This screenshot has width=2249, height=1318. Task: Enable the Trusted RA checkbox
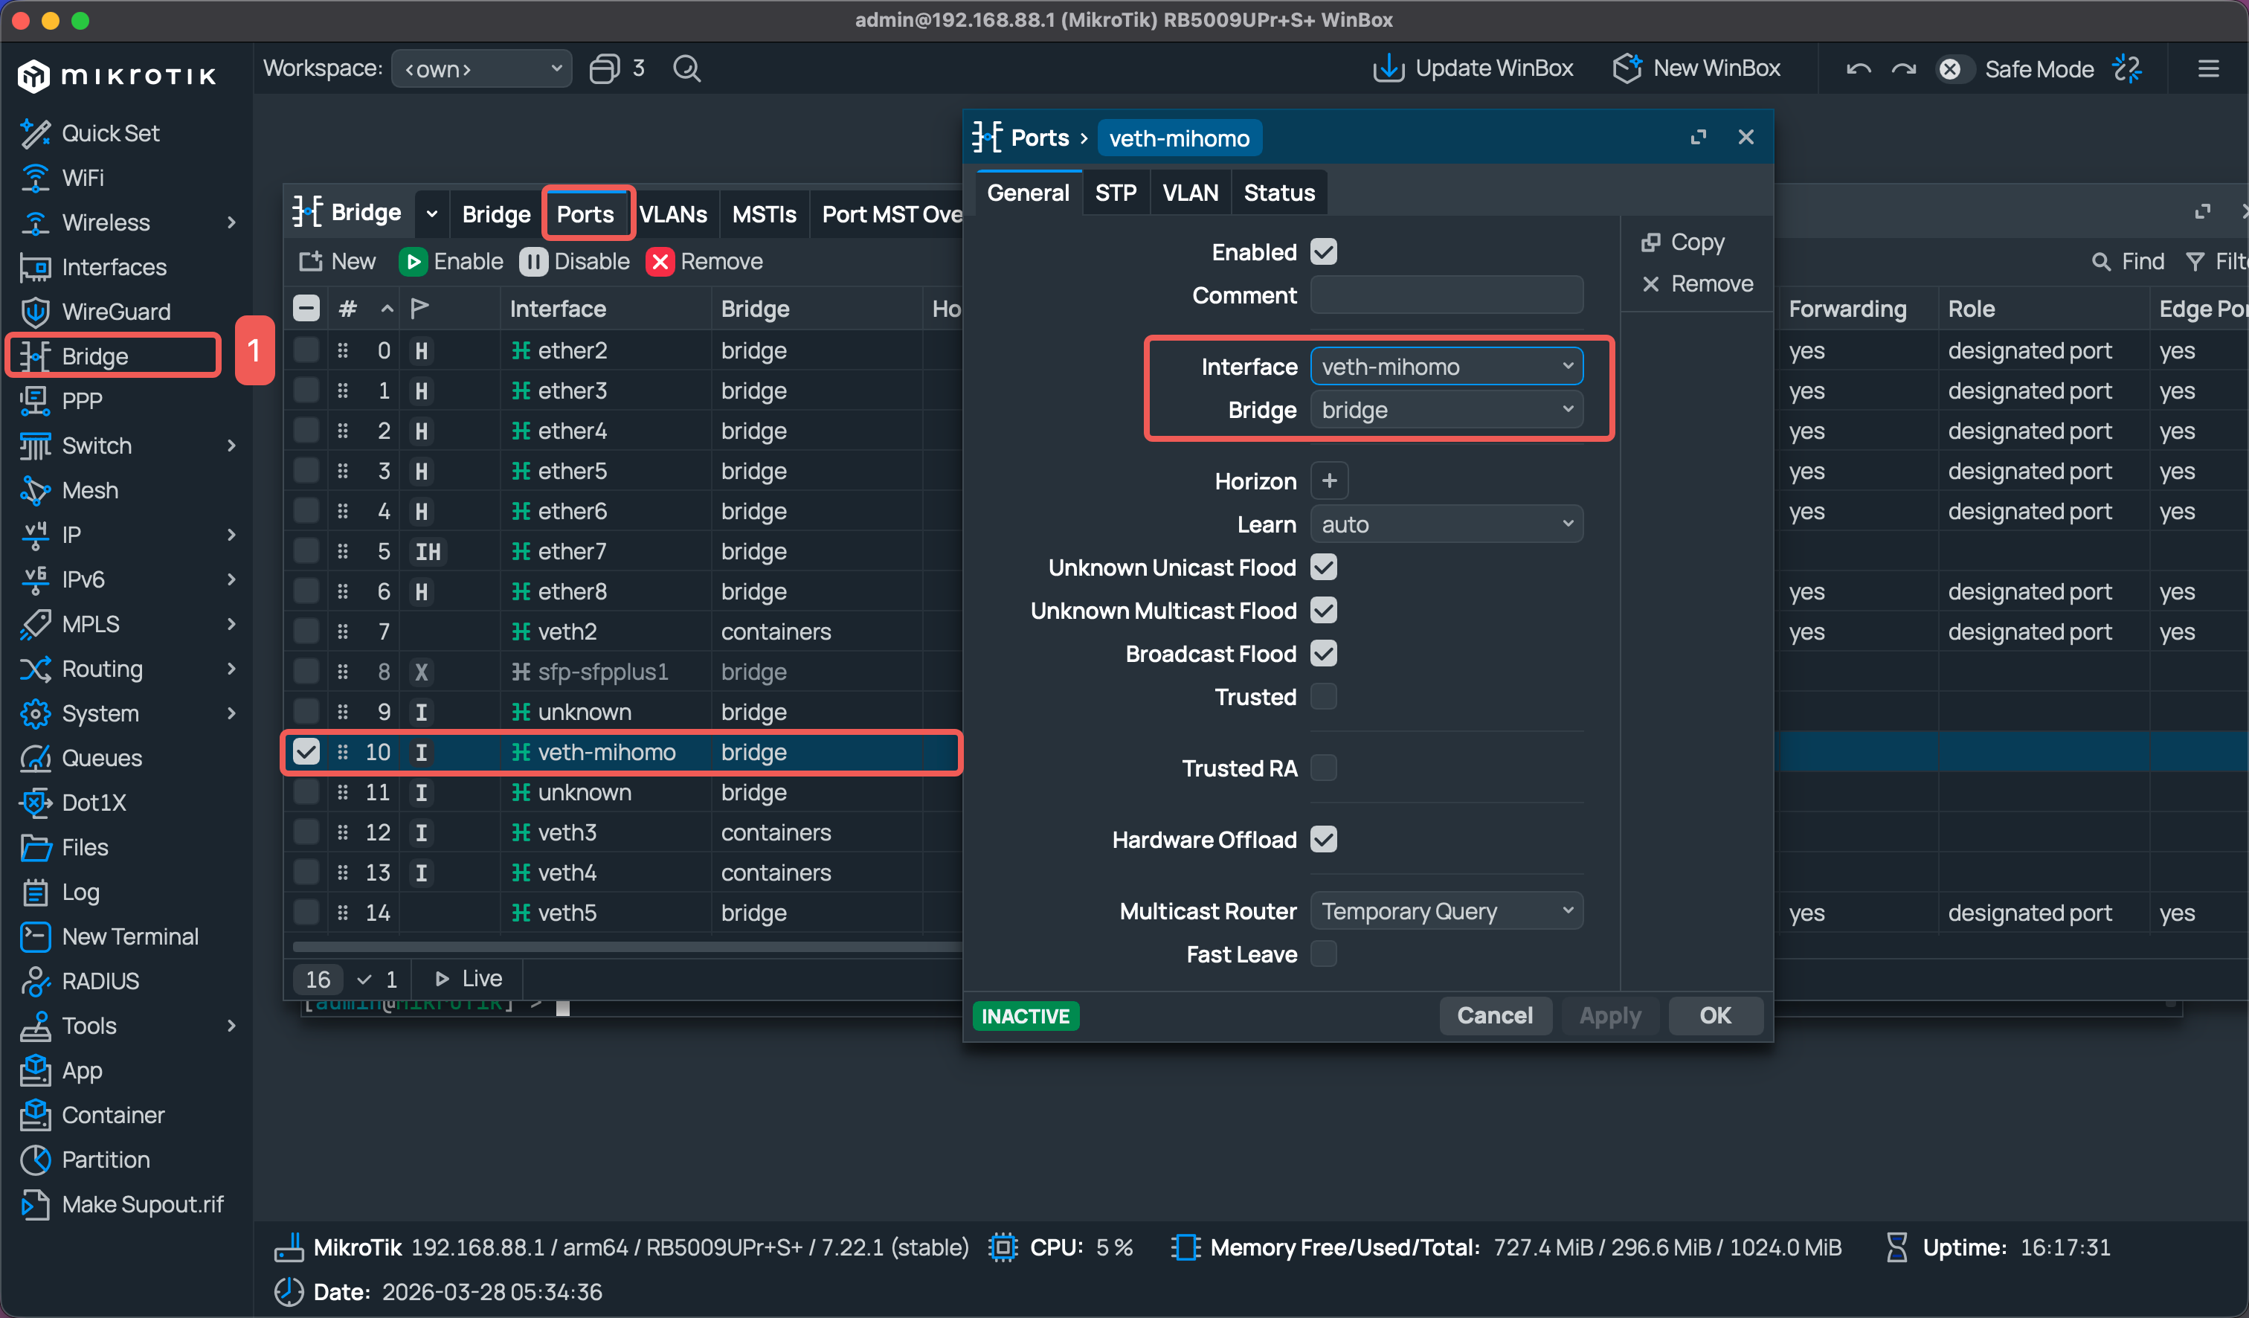pyautogui.click(x=1324, y=768)
